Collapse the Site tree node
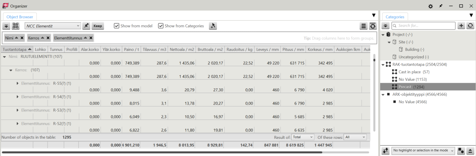The height and width of the screenshot is (156, 476). (x=389, y=42)
